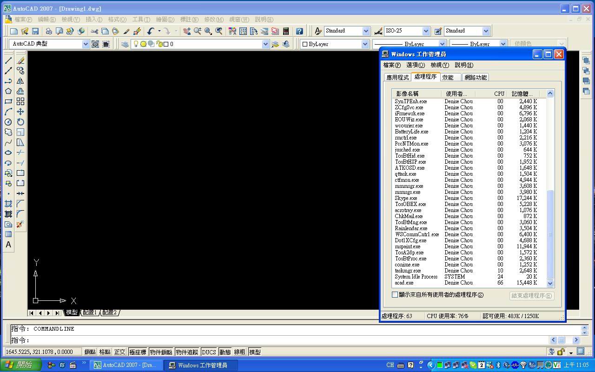595x372 pixels.
Task: Select the Move modify tool
Action: (20, 112)
